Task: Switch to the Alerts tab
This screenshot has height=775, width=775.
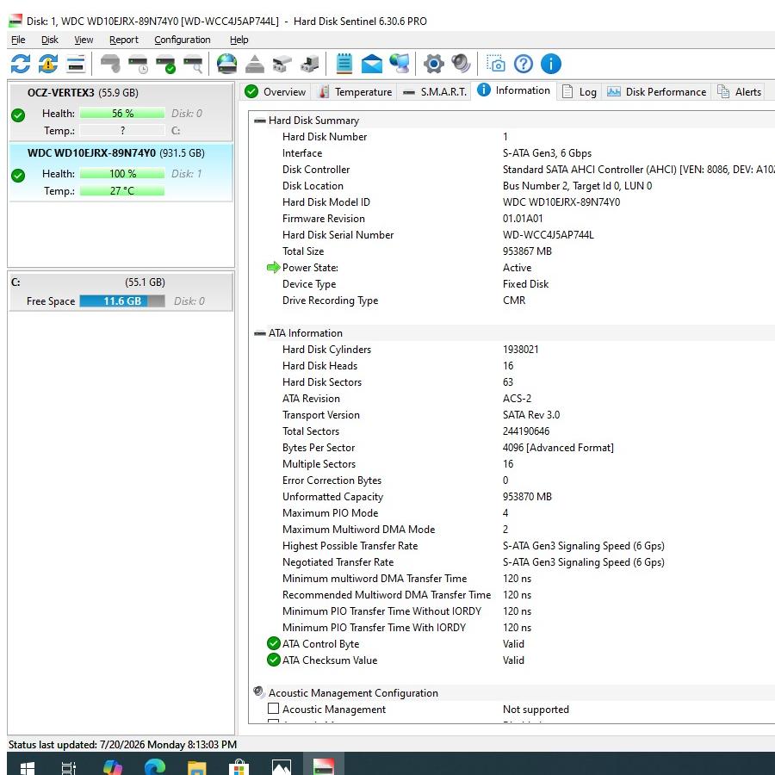Action: click(740, 92)
